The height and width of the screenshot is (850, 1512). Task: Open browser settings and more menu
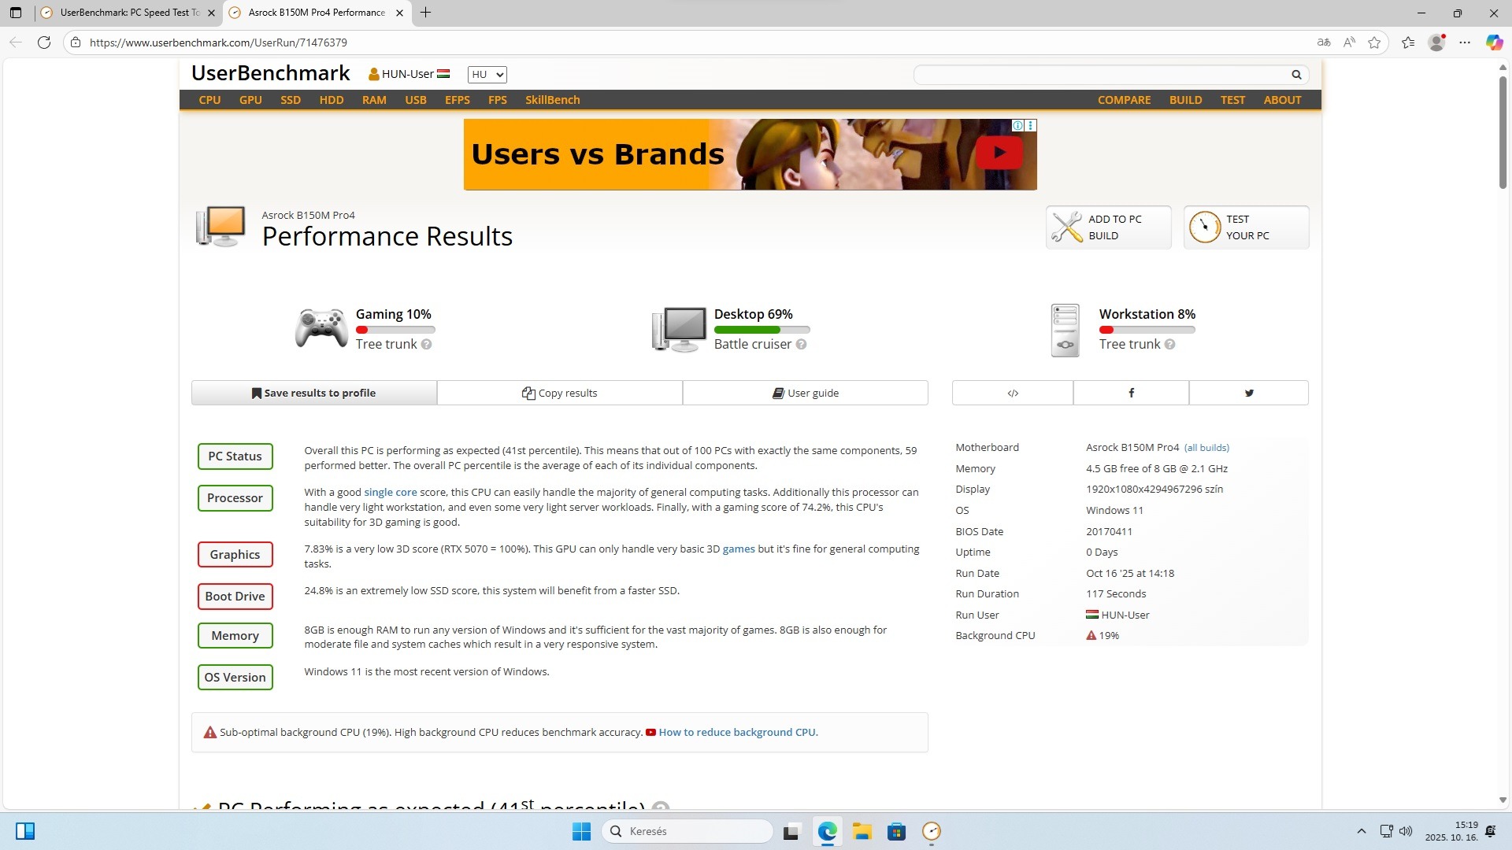tap(1465, 42)
